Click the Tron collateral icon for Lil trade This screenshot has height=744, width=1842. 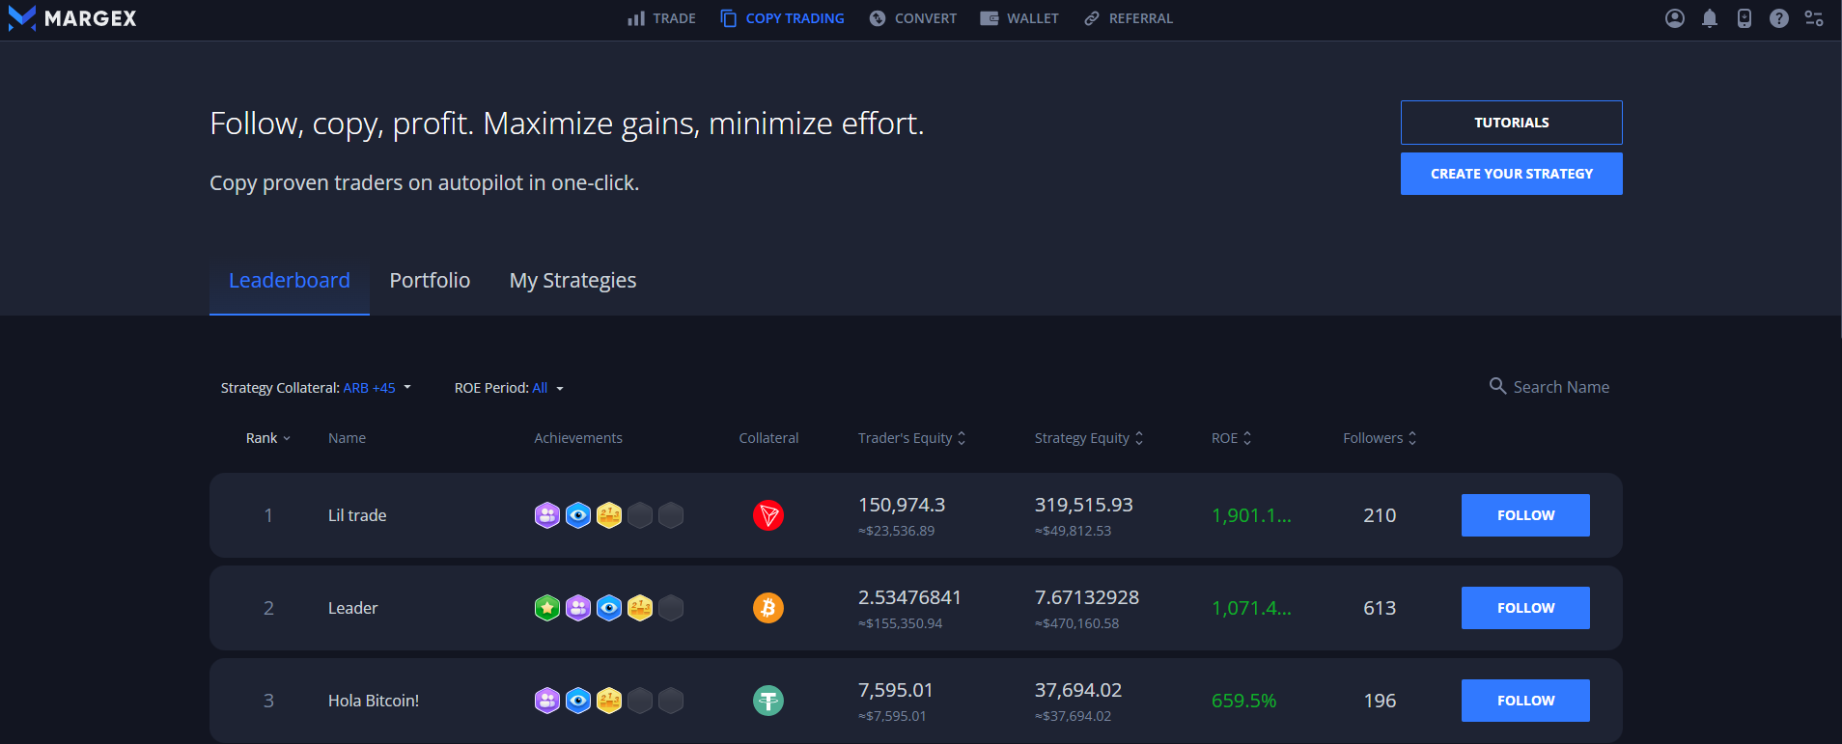pyautogui.click(x=768, y=515)
